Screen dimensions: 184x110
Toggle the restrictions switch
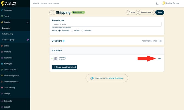[x=160, y=41]
